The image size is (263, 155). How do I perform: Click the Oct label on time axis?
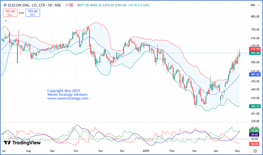(x=76, y=151)
